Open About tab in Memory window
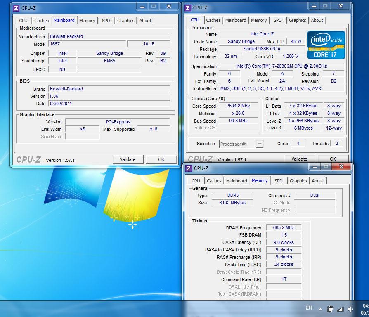The image size is (369, 317). coord(318,181)
